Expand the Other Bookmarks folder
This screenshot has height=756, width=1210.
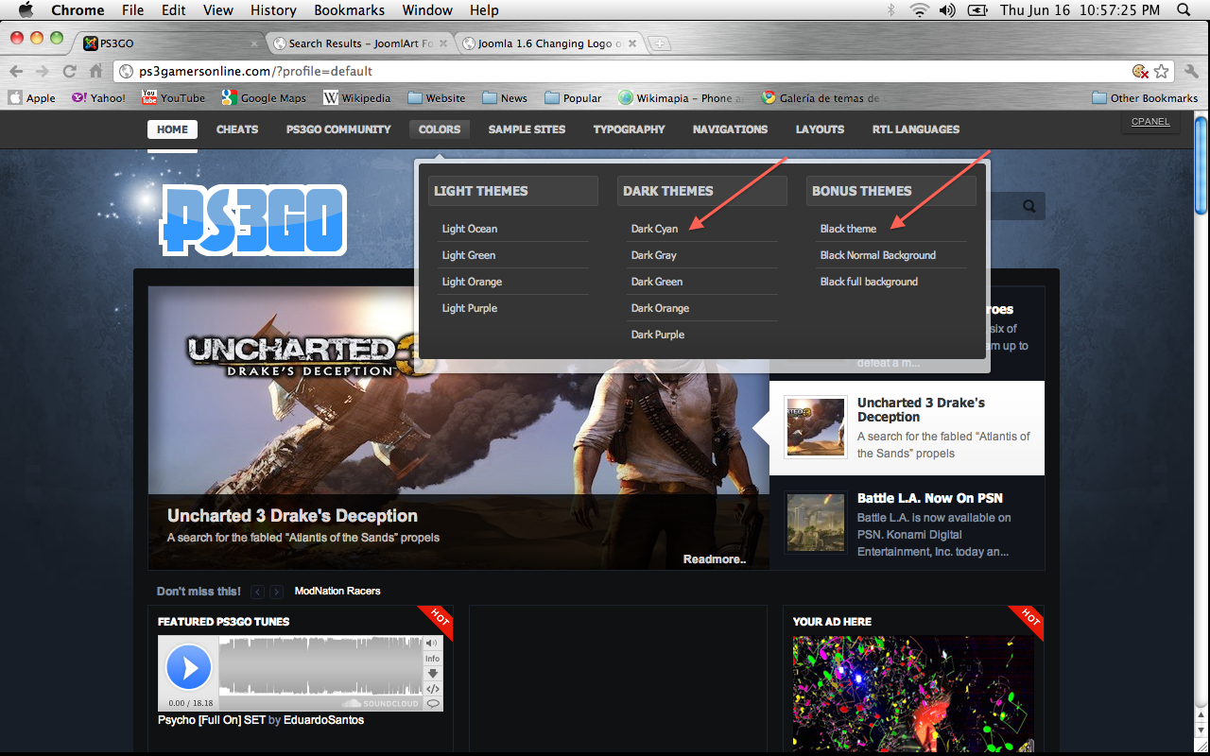[1145, 97]
